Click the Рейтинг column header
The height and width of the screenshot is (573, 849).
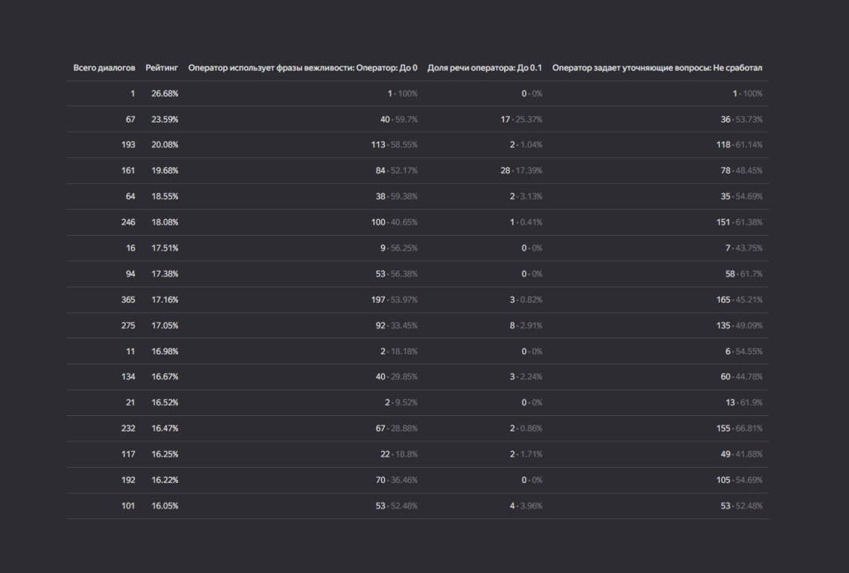click(x=162, y=68)
